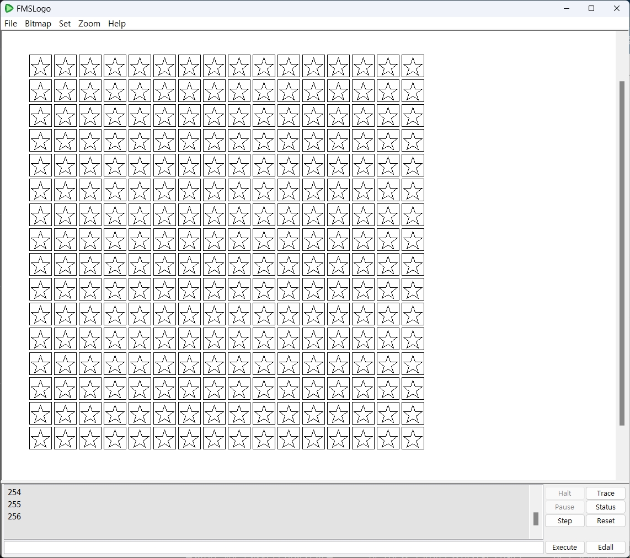This screenshot has width=630, height=558.
Task: Select output line 256
Action: (14, 516)
